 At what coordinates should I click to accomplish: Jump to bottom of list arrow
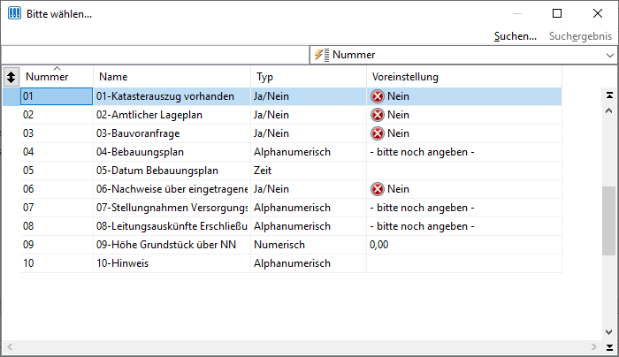click(609, 347)
